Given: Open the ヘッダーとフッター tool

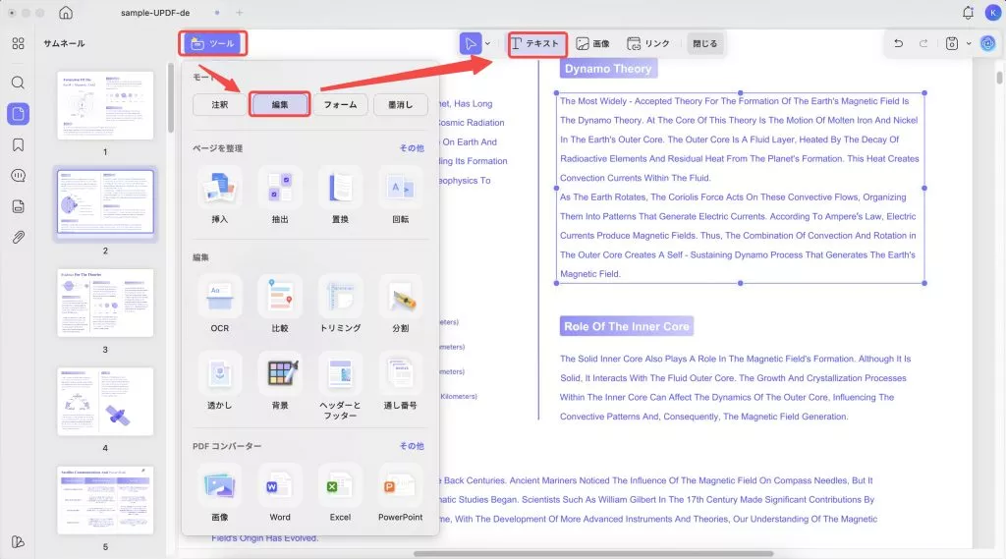Looking at the screenshot, I should (x=340, y=373).
